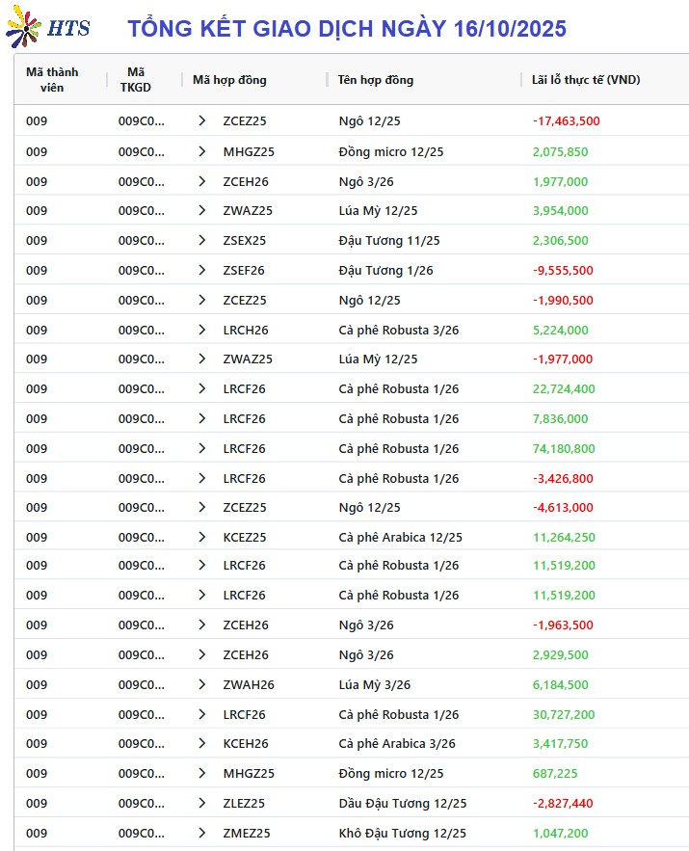689x851 pixels.
Task: Expand the ZSEX25 contract row chevron
Action: point(202,241)
